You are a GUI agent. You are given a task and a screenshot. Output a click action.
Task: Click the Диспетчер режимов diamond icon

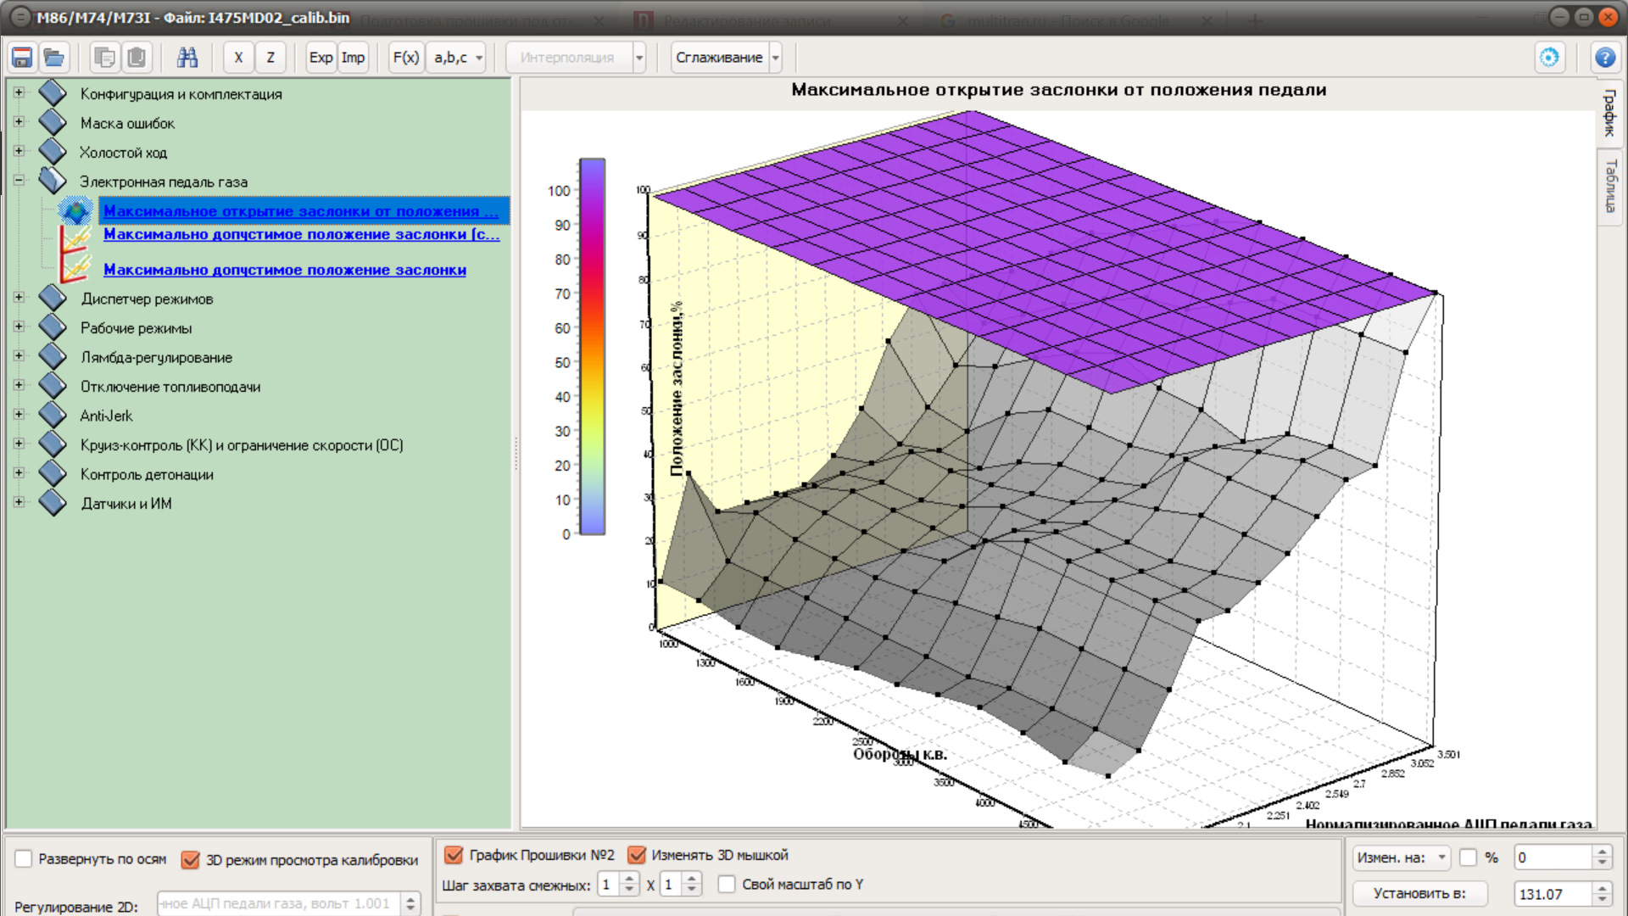pos(53,299)
